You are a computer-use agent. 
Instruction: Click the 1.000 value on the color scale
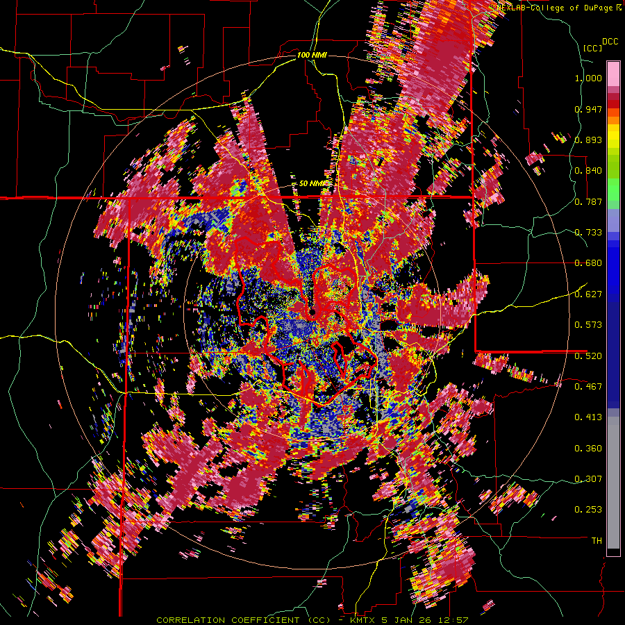588,78
